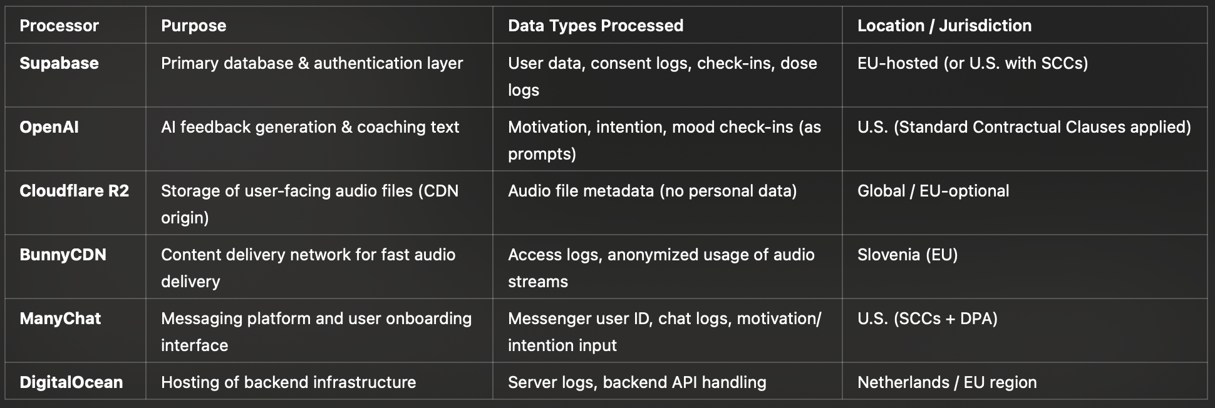The width and height of the screenshot is (1215, 408).
Task: Click the Server logs, backend API handling cell
Action: coord(636,382)
